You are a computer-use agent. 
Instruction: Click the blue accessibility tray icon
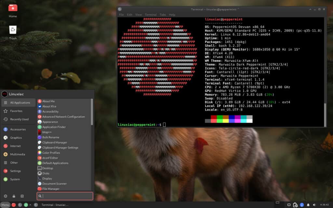click(302, 205)
